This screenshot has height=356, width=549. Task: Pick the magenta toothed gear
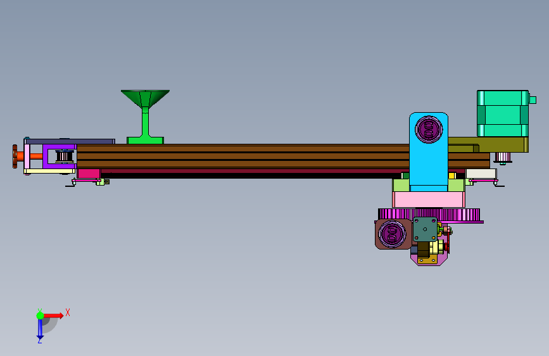click(x=429, y=215)
